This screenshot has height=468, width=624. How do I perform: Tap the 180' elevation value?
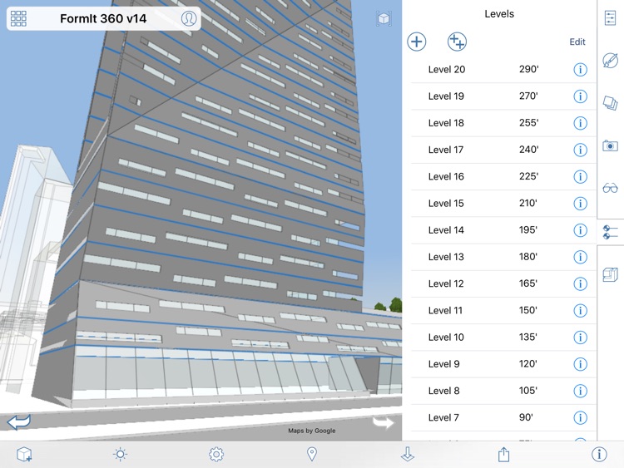pyautogui.click(x=528, y=257)
